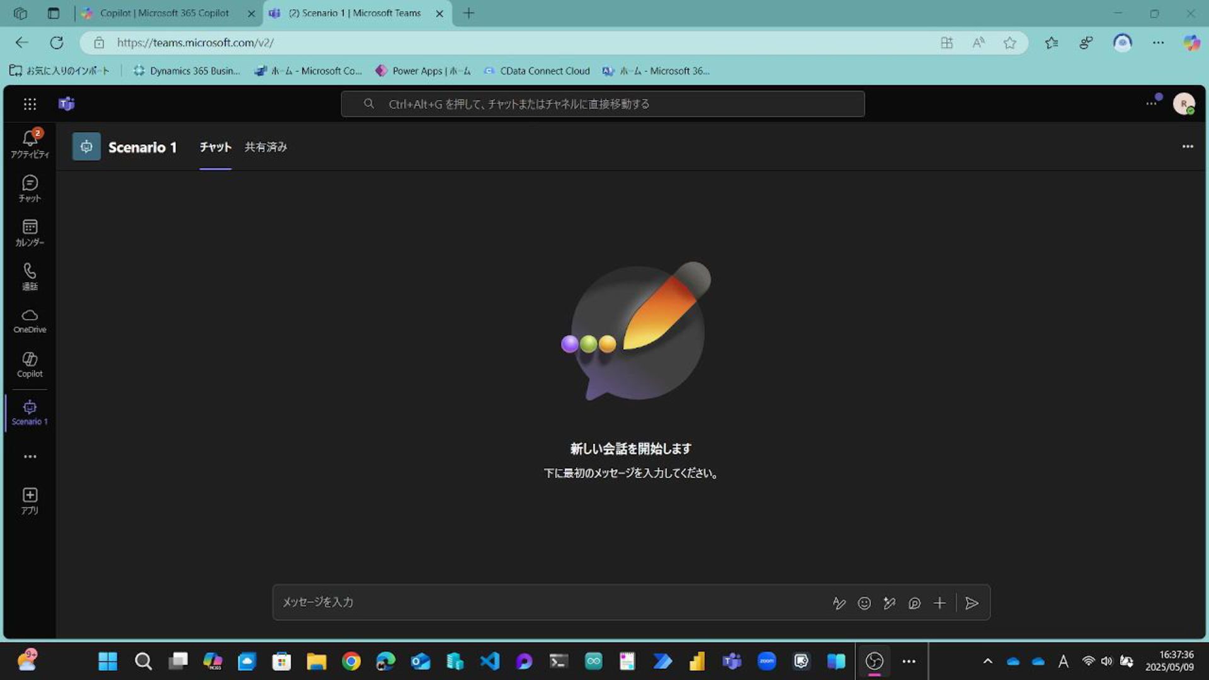Expand more apps ellipsis in sidebar
The width and height of the screenshot is (1209, 680).
pos(30,456)
